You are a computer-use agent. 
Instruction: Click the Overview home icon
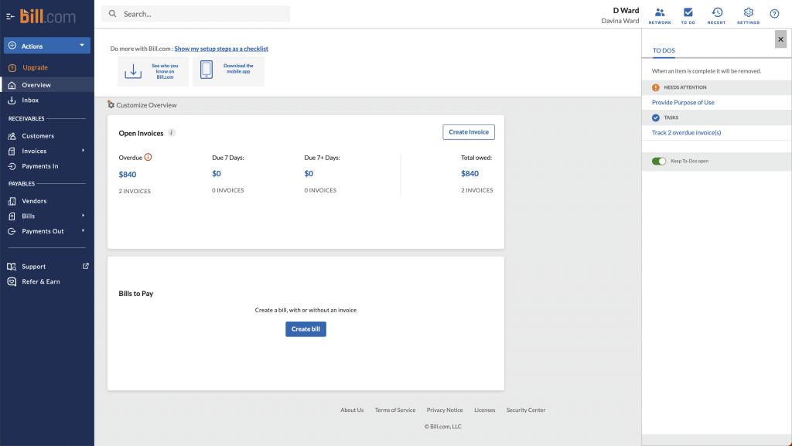(12, 85)
